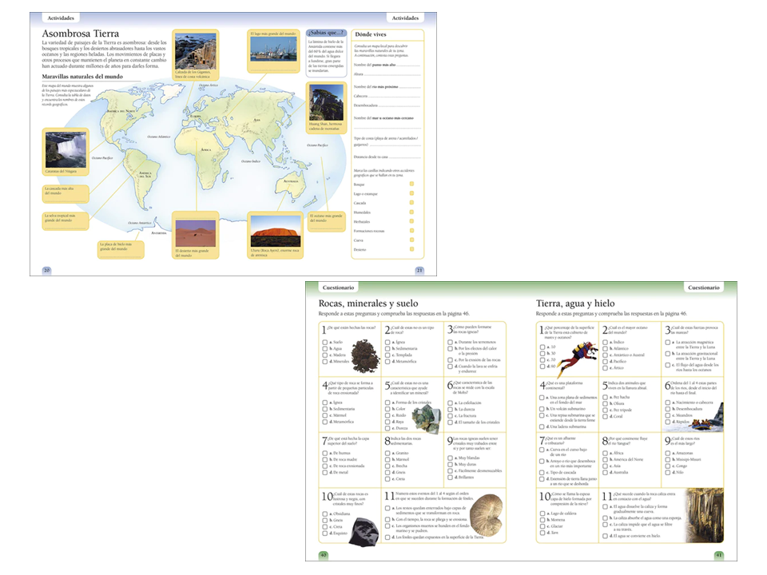Check answer c. Asia in Yangtsé question
Image resolution: width=767 pixels, height=575 pixels.
[x=605, y=466]
